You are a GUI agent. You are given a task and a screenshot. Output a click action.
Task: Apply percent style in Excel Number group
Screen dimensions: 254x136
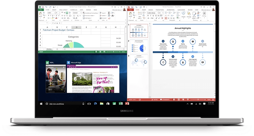[x=78, y=16]
